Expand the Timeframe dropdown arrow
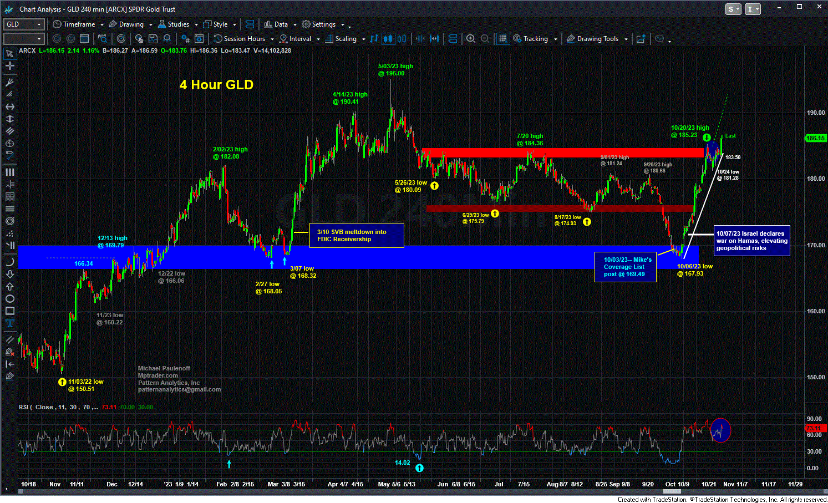Viewport: 828px width, 503px height. pyautogui.click(x=101, y=25)
